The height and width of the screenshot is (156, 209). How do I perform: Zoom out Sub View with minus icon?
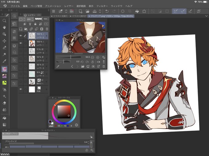pos(93,57)
